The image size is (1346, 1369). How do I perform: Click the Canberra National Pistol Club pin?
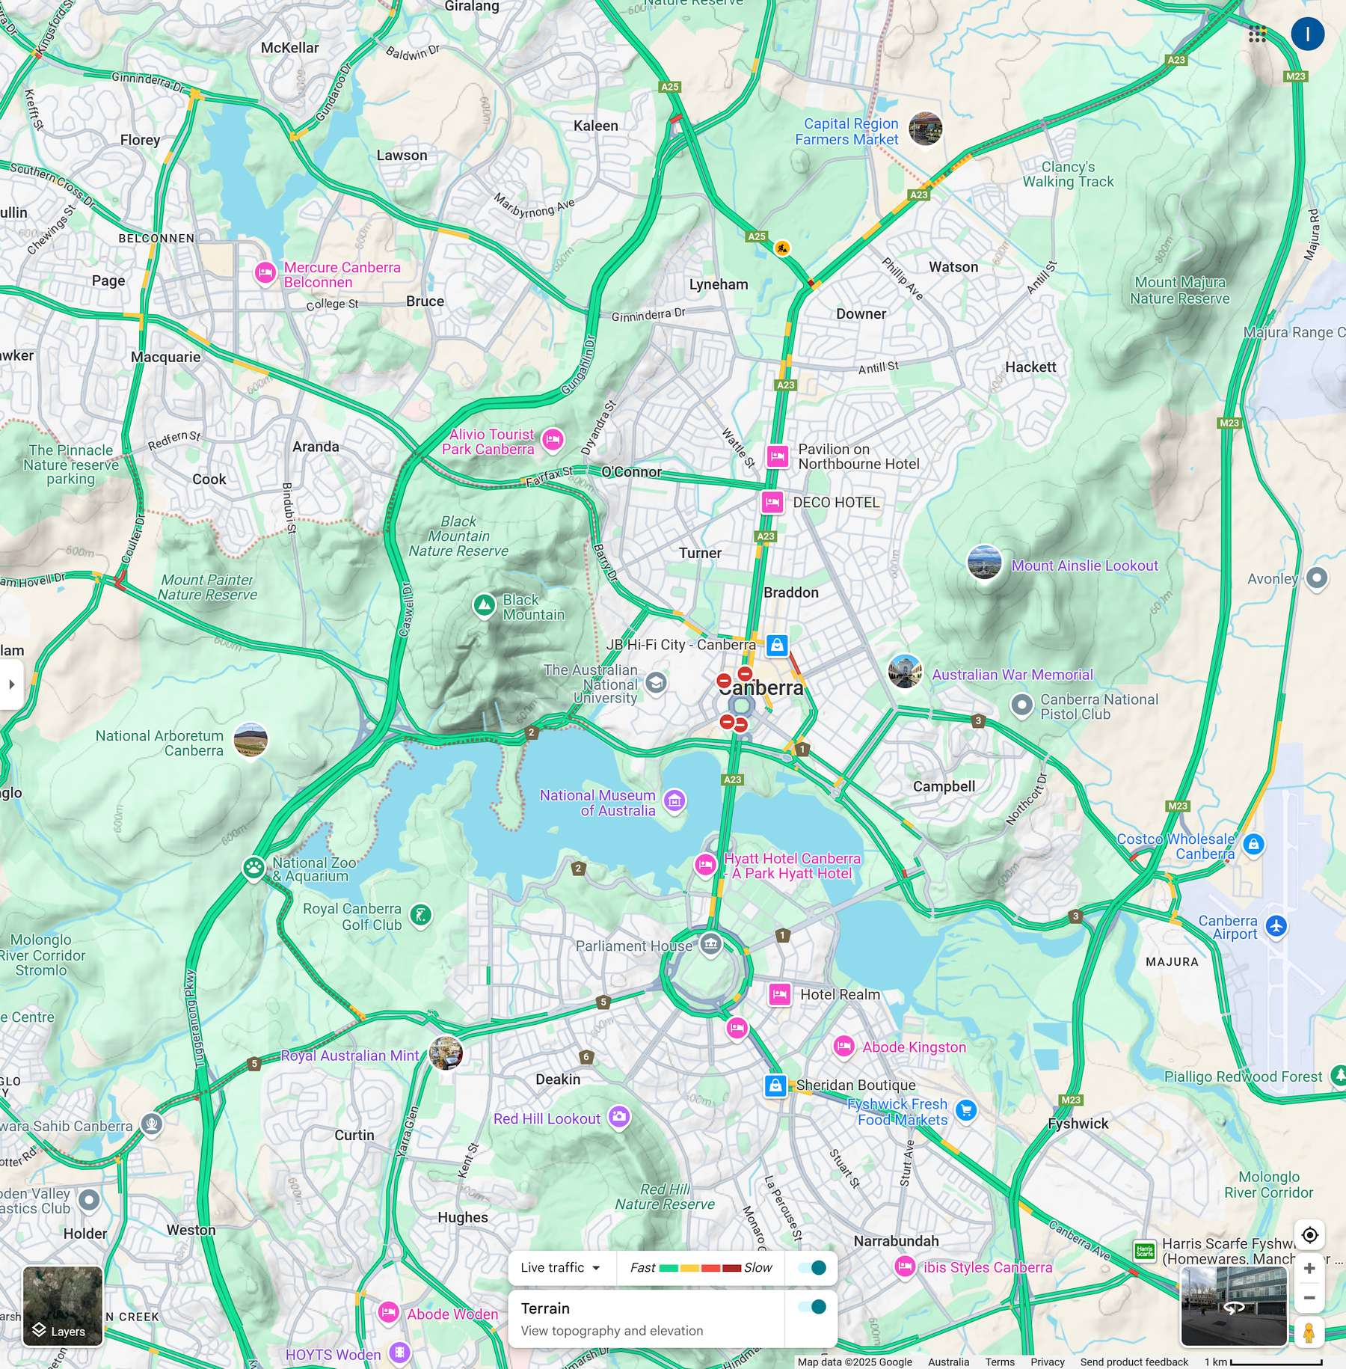pos(1021,705)
